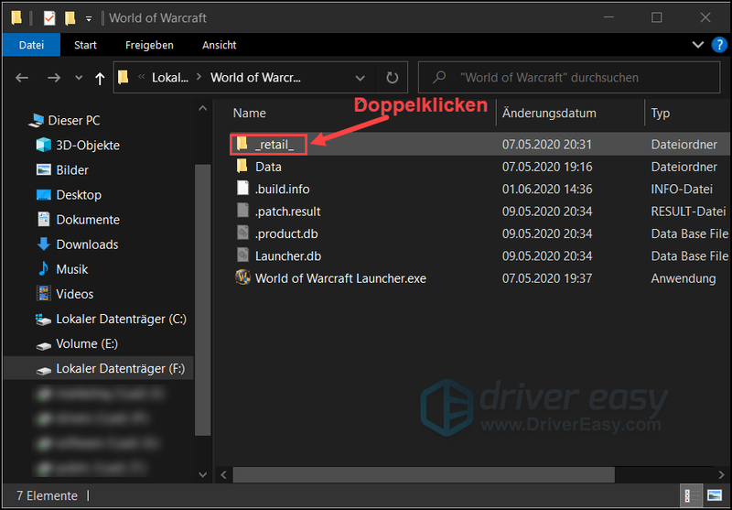
Task: Click the file list horizontal scrollbar thumb
Action: pyautogui.click(x=424, y=475)
